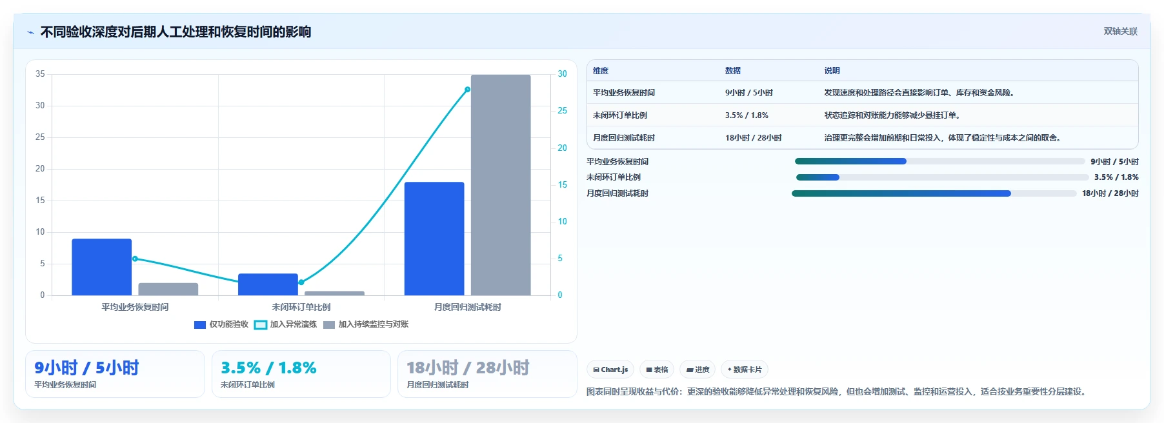Click x-axis label 月度回归测试耗时
Screen dimensions: 1164x423
click(468, 307)
